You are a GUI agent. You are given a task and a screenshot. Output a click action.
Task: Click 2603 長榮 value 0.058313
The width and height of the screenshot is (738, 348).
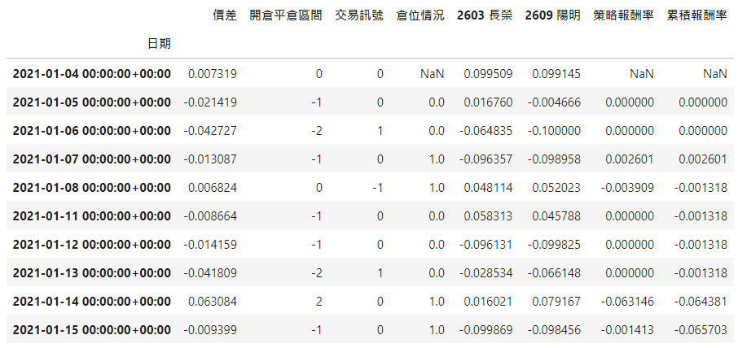(x=488, y=216)
